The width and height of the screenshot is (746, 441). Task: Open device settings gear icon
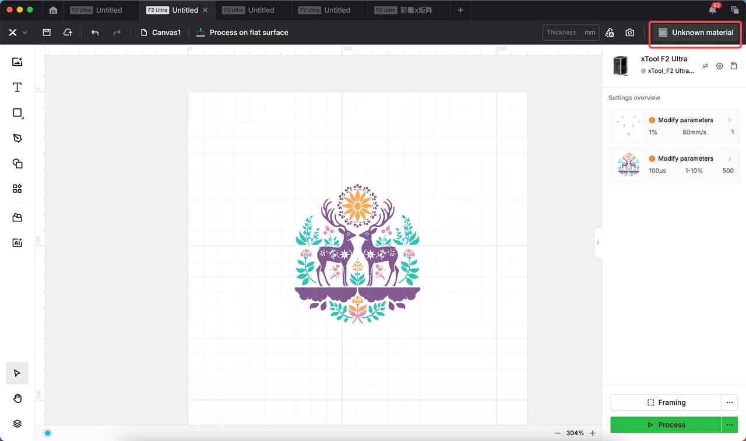click(720, 66)
